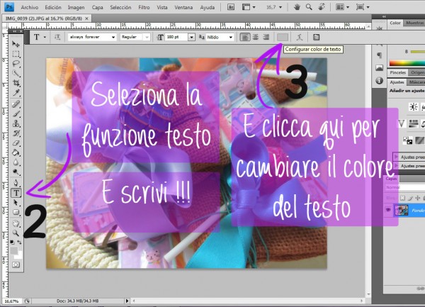Open the Edición menu
This screenshot has width=425, height=307.
[x=53, y=7]
